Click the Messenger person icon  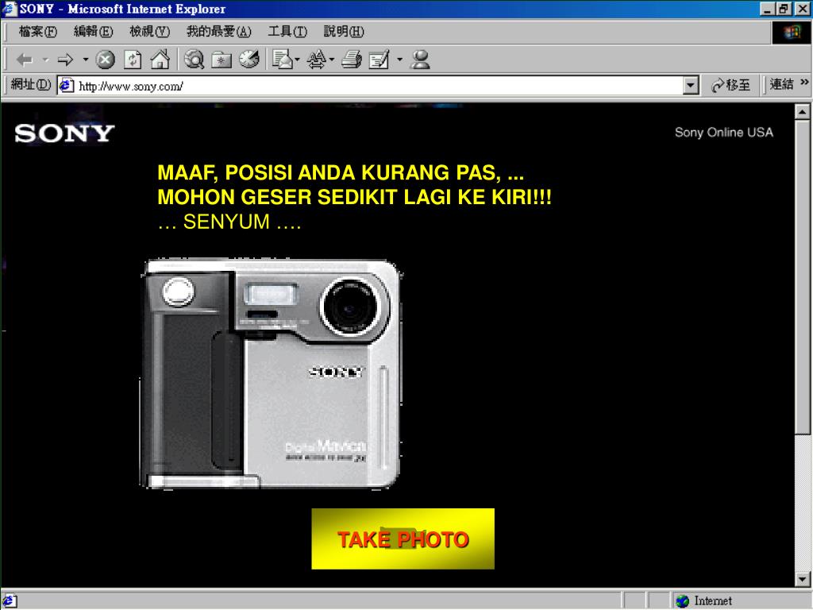pyautogui.click(x=420, y=60)
